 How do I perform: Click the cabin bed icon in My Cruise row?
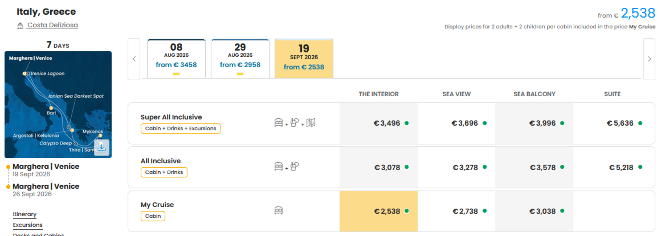coord(278,210)
